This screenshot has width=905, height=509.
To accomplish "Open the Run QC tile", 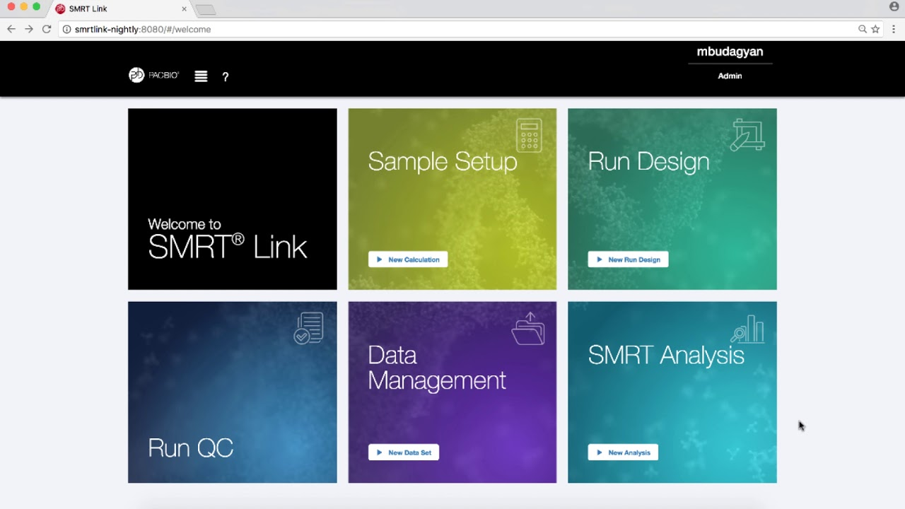I will (x=233, y=392).
